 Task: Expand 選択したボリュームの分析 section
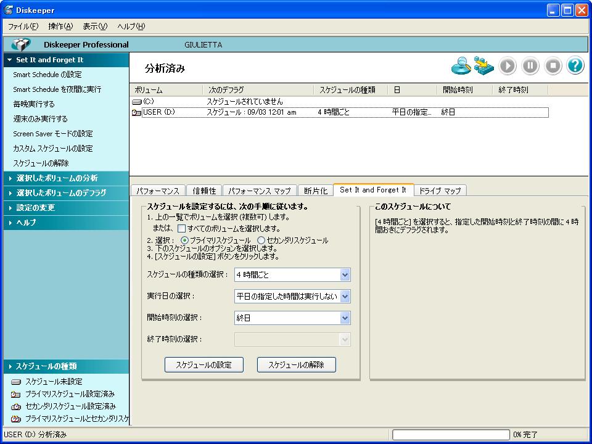click(x=66, y=178)
